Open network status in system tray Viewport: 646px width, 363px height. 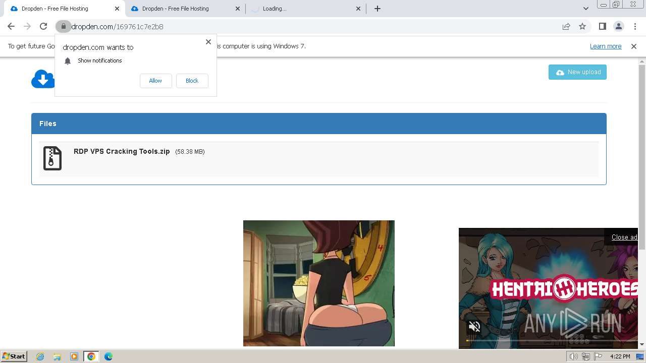[x=586, y=356]
